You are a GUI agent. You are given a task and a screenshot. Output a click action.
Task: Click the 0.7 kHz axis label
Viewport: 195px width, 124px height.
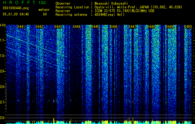tap(2, 102)
